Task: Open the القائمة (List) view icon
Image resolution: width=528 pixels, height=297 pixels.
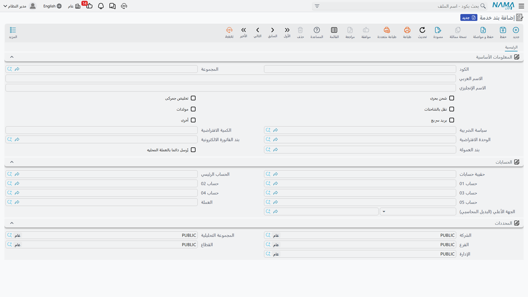Action: click(x=334, y=30)
